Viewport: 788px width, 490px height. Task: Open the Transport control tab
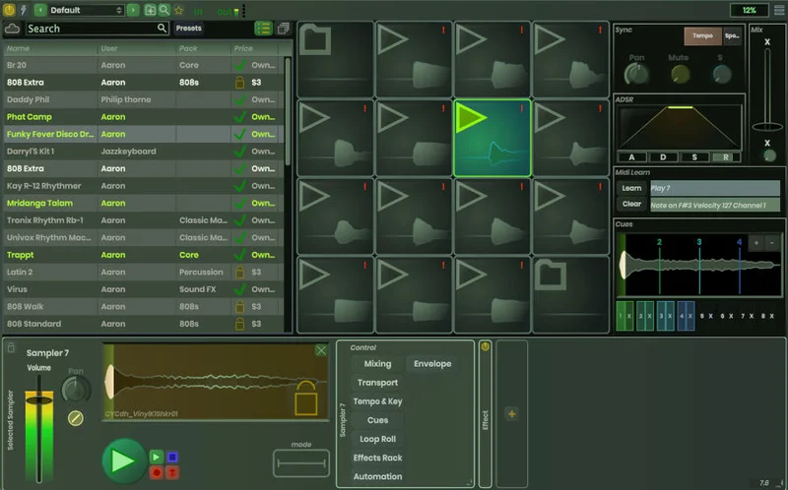pos(377,383)
